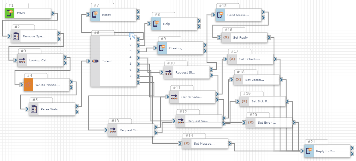
Task: Click the phone icon on Reply to C... node
Action: tap(309, 151)
